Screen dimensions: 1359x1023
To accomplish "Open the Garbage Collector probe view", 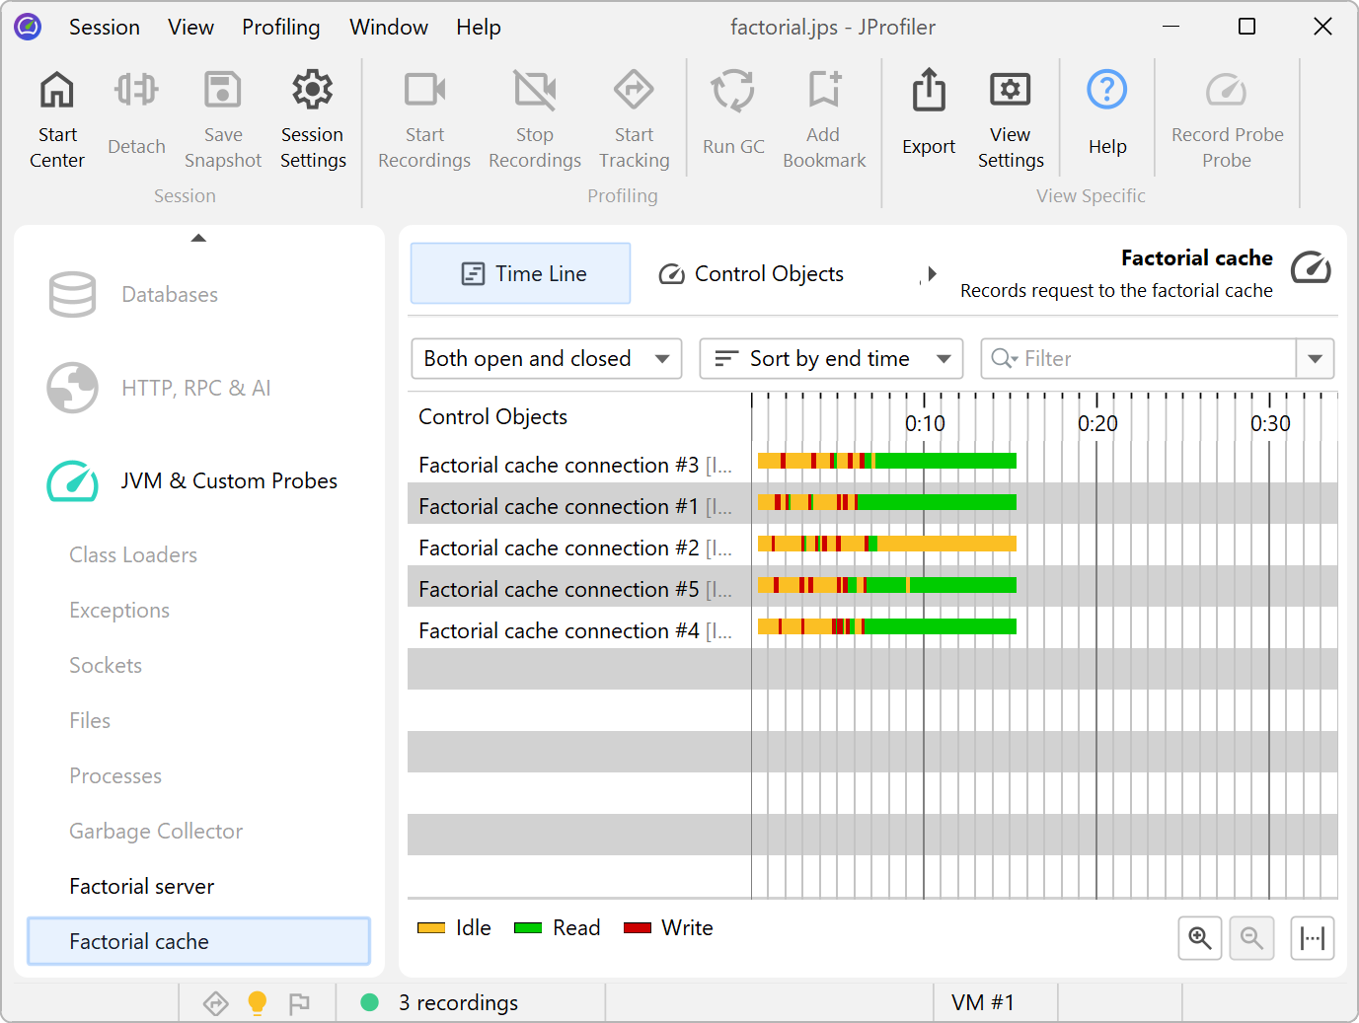I will (156, 831).
